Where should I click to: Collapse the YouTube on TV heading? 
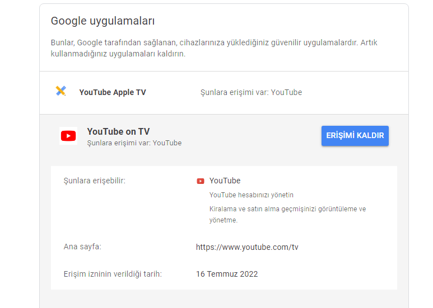pyautogui.click(x=118, y=131)
